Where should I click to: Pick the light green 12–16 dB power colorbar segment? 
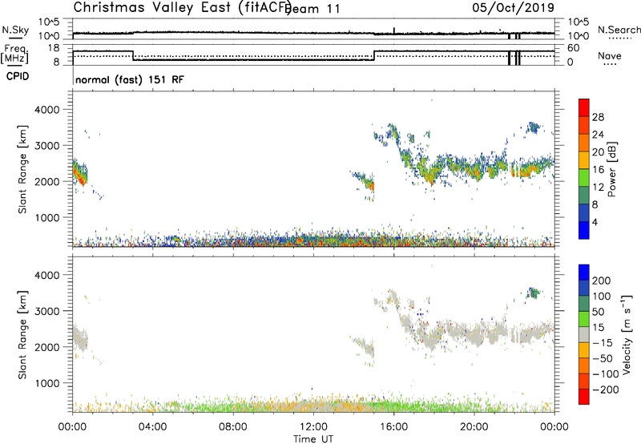(x=584, y=178)
